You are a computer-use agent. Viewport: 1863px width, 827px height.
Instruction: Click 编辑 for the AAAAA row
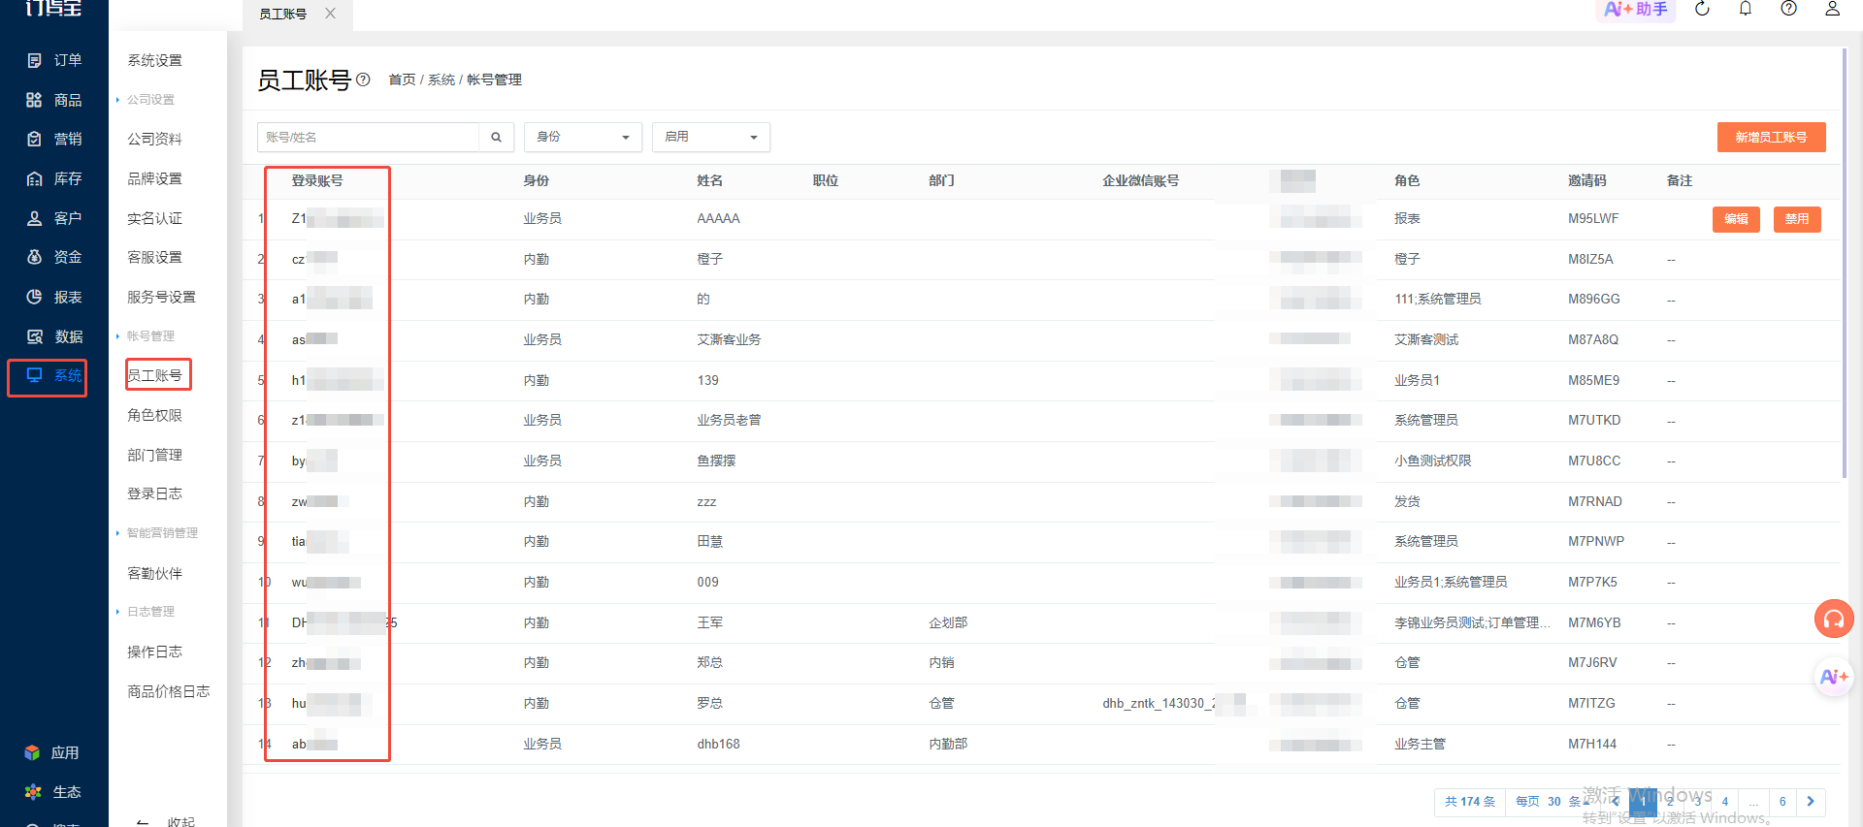[x=1736, y=219]
